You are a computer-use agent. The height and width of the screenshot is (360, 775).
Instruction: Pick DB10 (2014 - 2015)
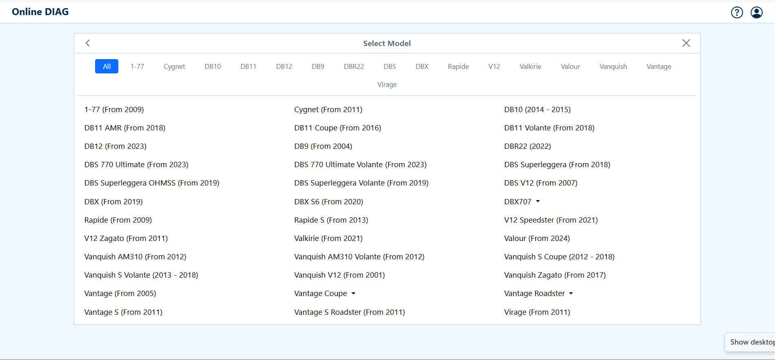coord(537,110)
